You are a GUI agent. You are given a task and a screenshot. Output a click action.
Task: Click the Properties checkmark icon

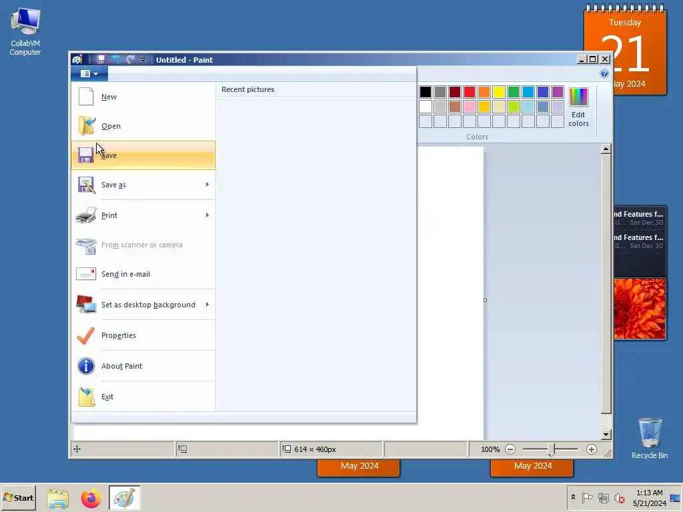coord(85,336)
